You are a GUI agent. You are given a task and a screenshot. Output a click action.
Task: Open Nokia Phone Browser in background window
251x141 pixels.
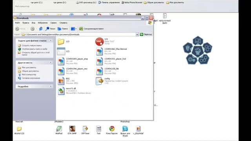pos(132,3)
